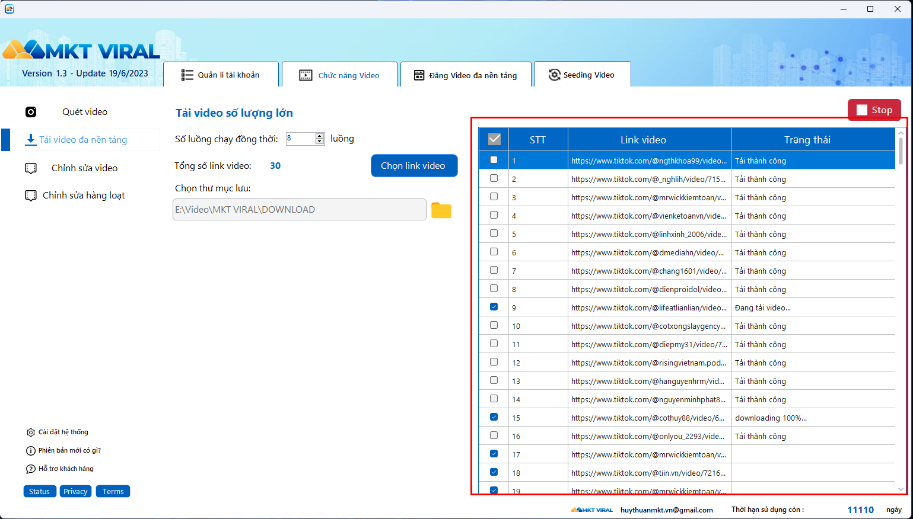Check the checkbox for row 1
This screenshot has width=913, height=519.
494,160
